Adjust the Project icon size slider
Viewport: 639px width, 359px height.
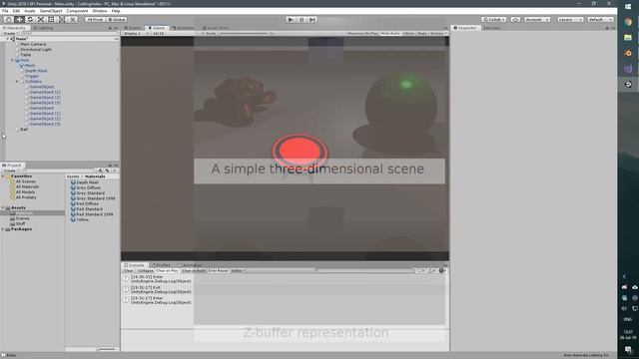tap(106, 349)
